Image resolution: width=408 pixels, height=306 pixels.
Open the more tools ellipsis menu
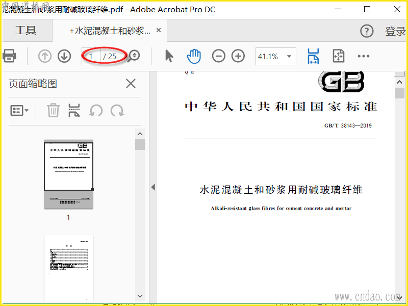pyautogui.click(x=364, y=56)
